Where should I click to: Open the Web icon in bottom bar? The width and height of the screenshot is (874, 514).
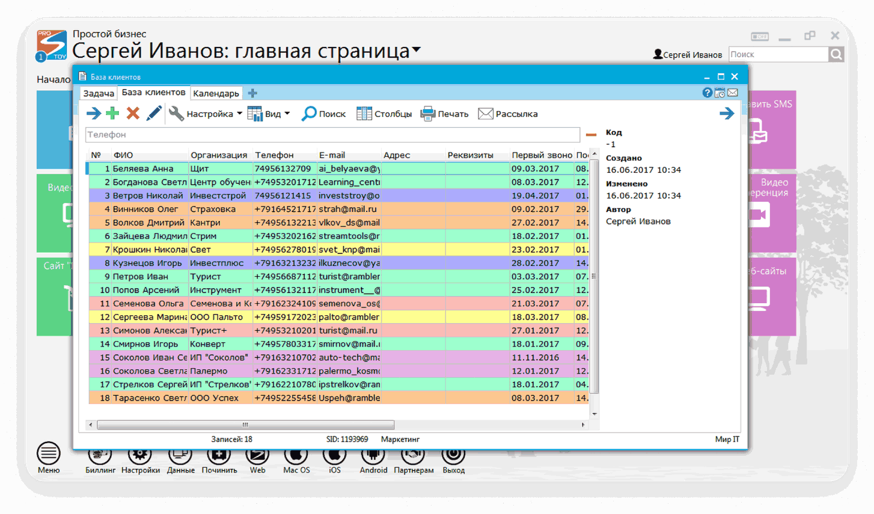[x=257, y=461]
